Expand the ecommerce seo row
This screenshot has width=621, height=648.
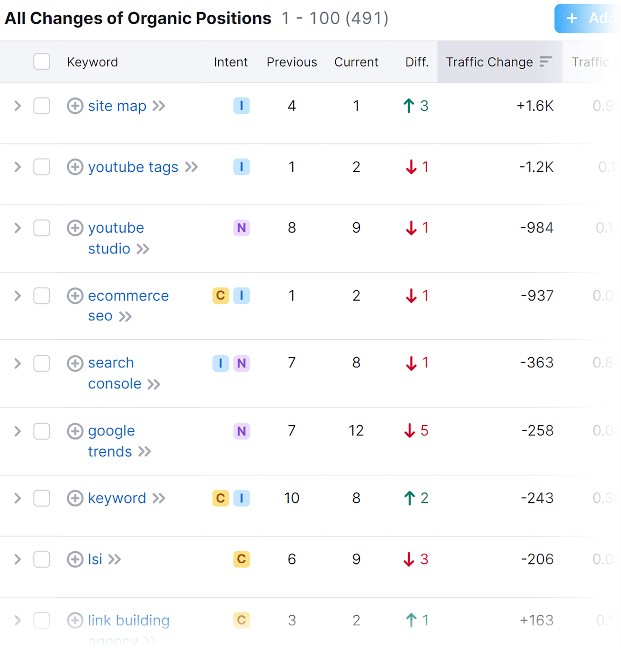click(17, 296)
